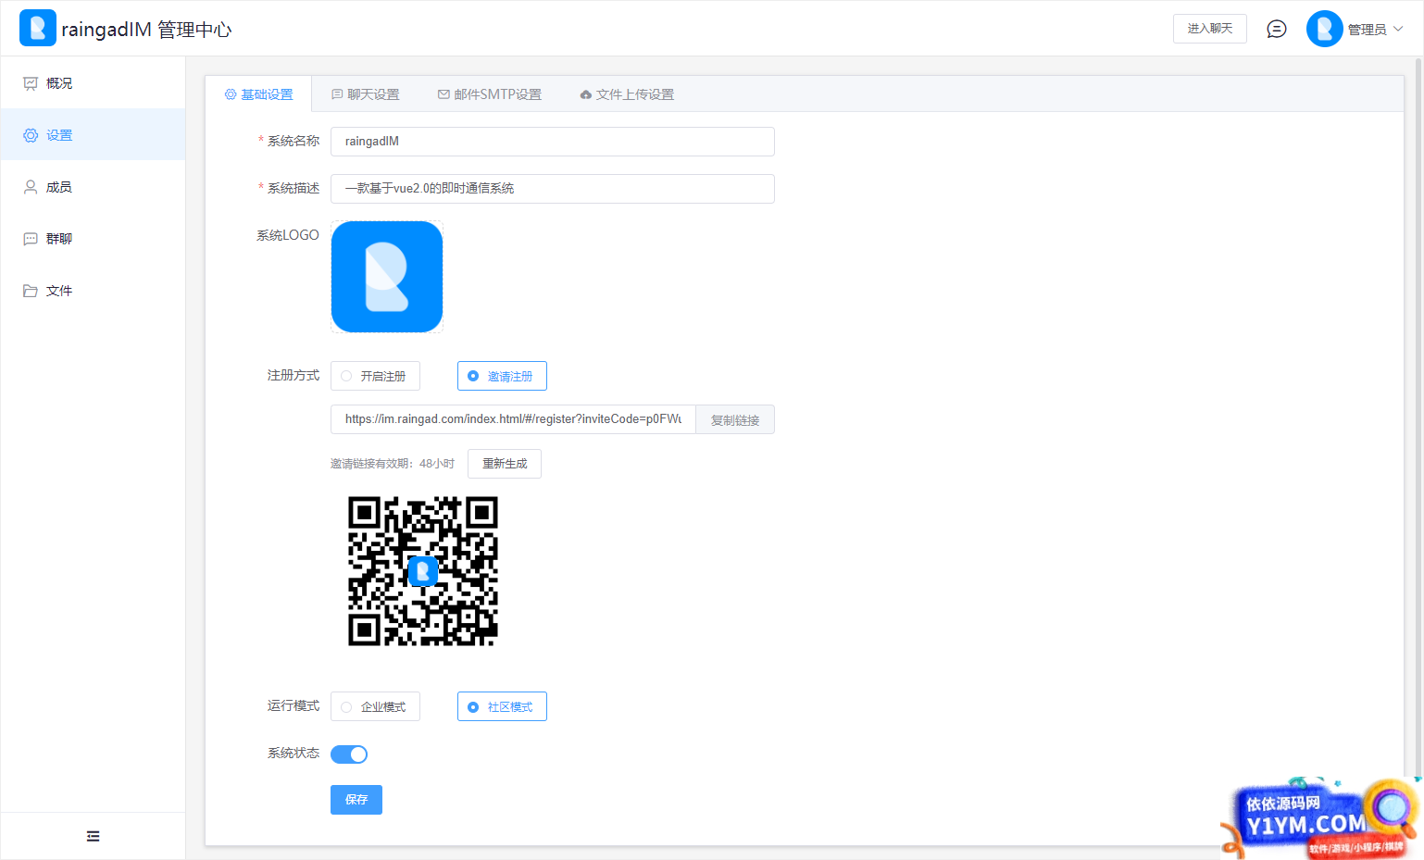Switch to the 文件上传设置 tab

tap(627, 94)
